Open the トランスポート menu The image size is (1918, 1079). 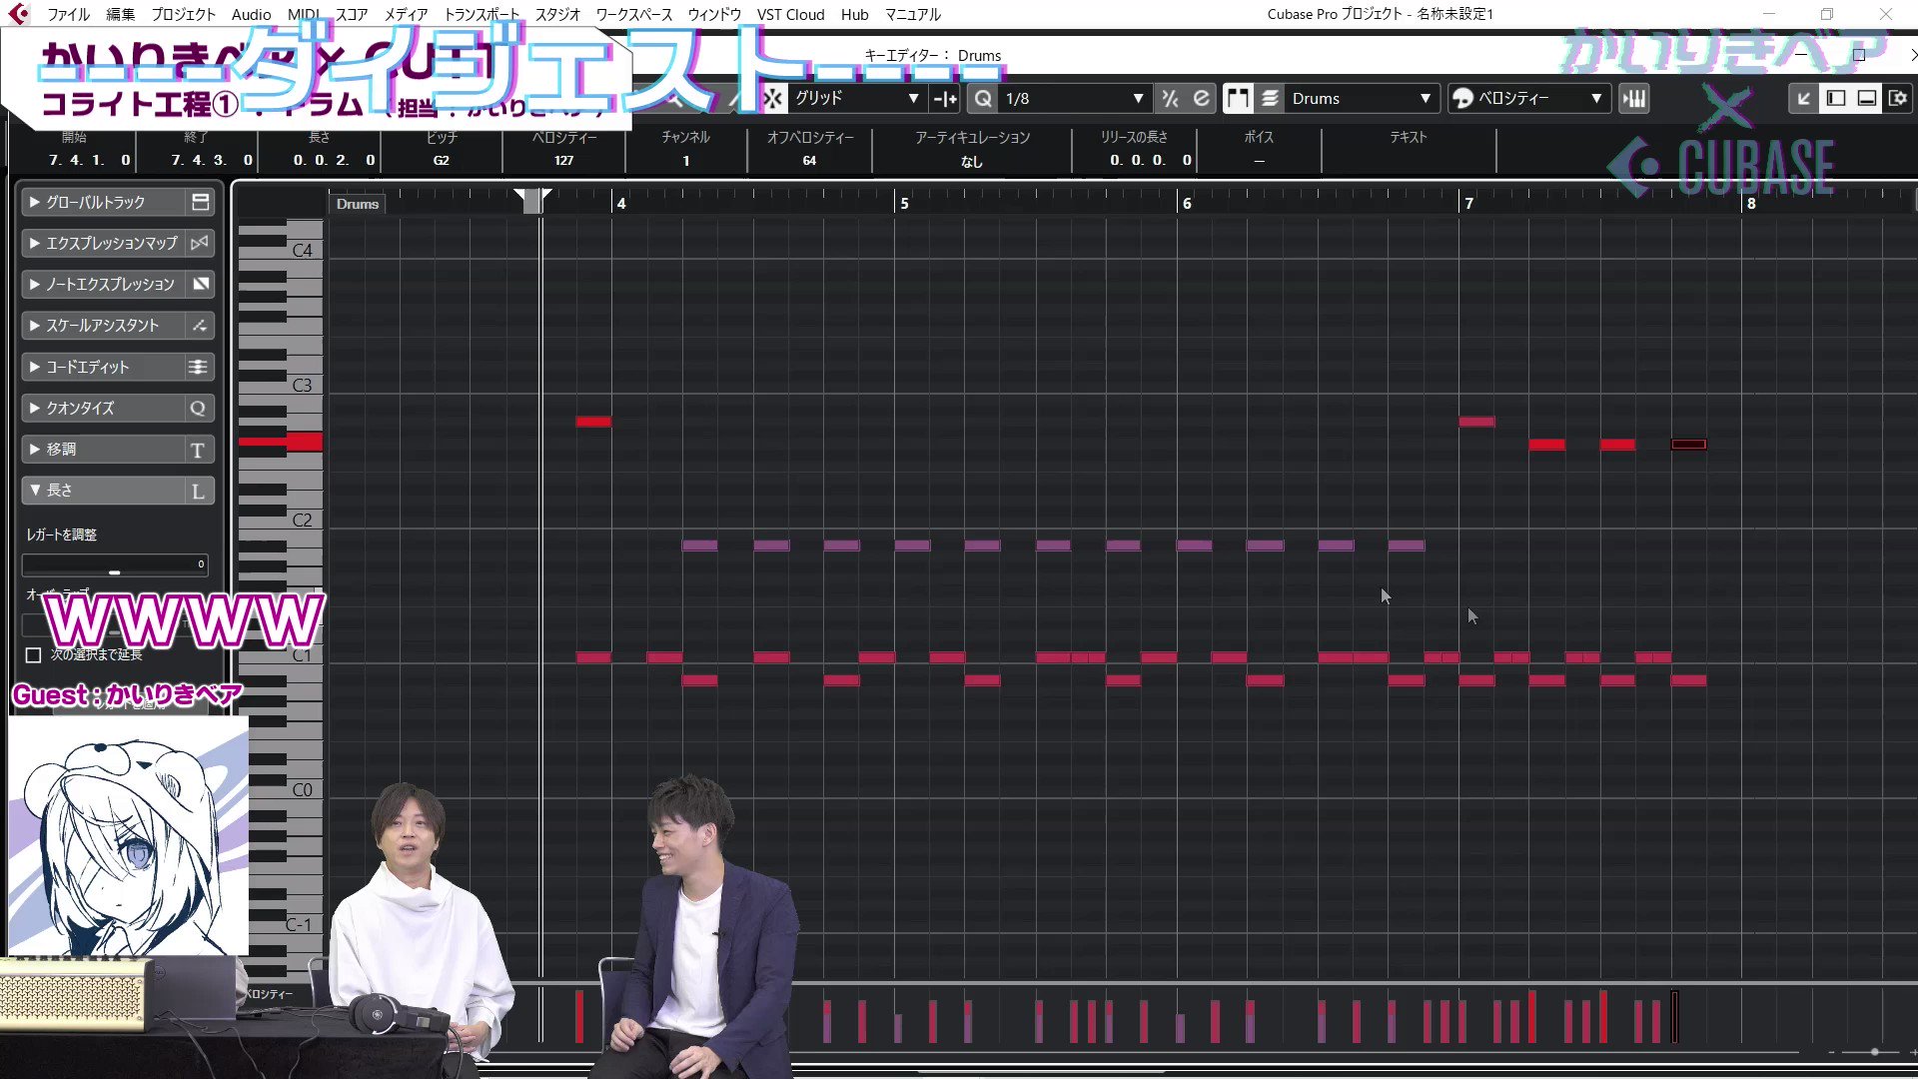pos(481,14)
